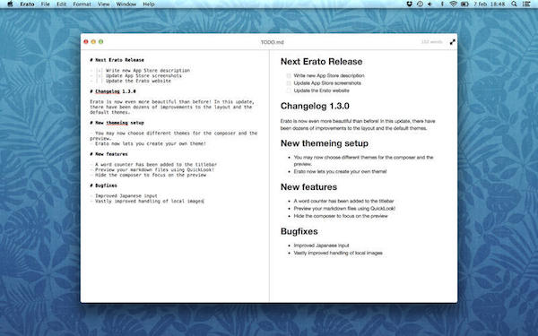Click the Bluetooth menu bar icon
Viewport: 538px width, 336px height.
[442, 4]
